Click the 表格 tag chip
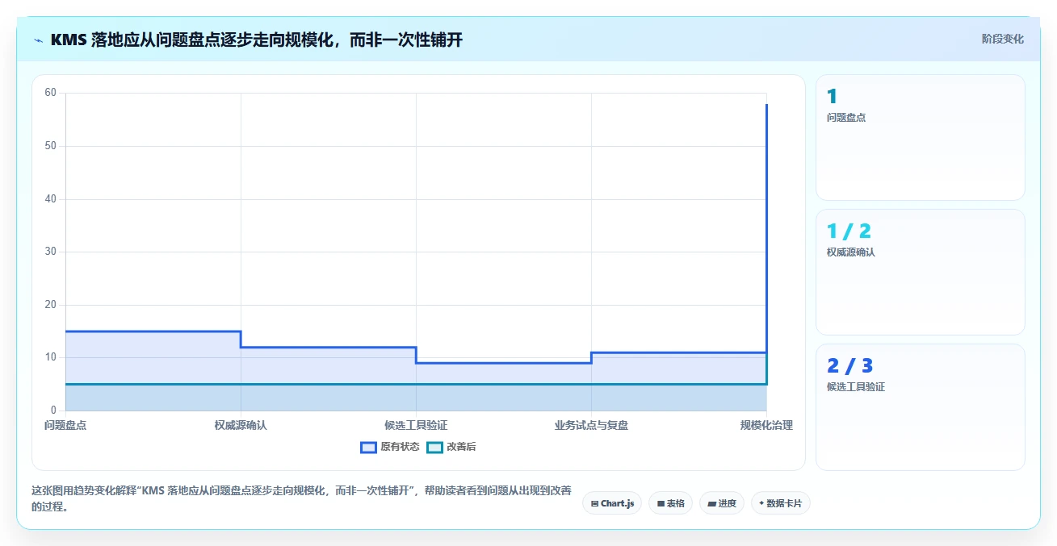The width and height of the screenshot is (1057, 546). click(x=670, y=503)
